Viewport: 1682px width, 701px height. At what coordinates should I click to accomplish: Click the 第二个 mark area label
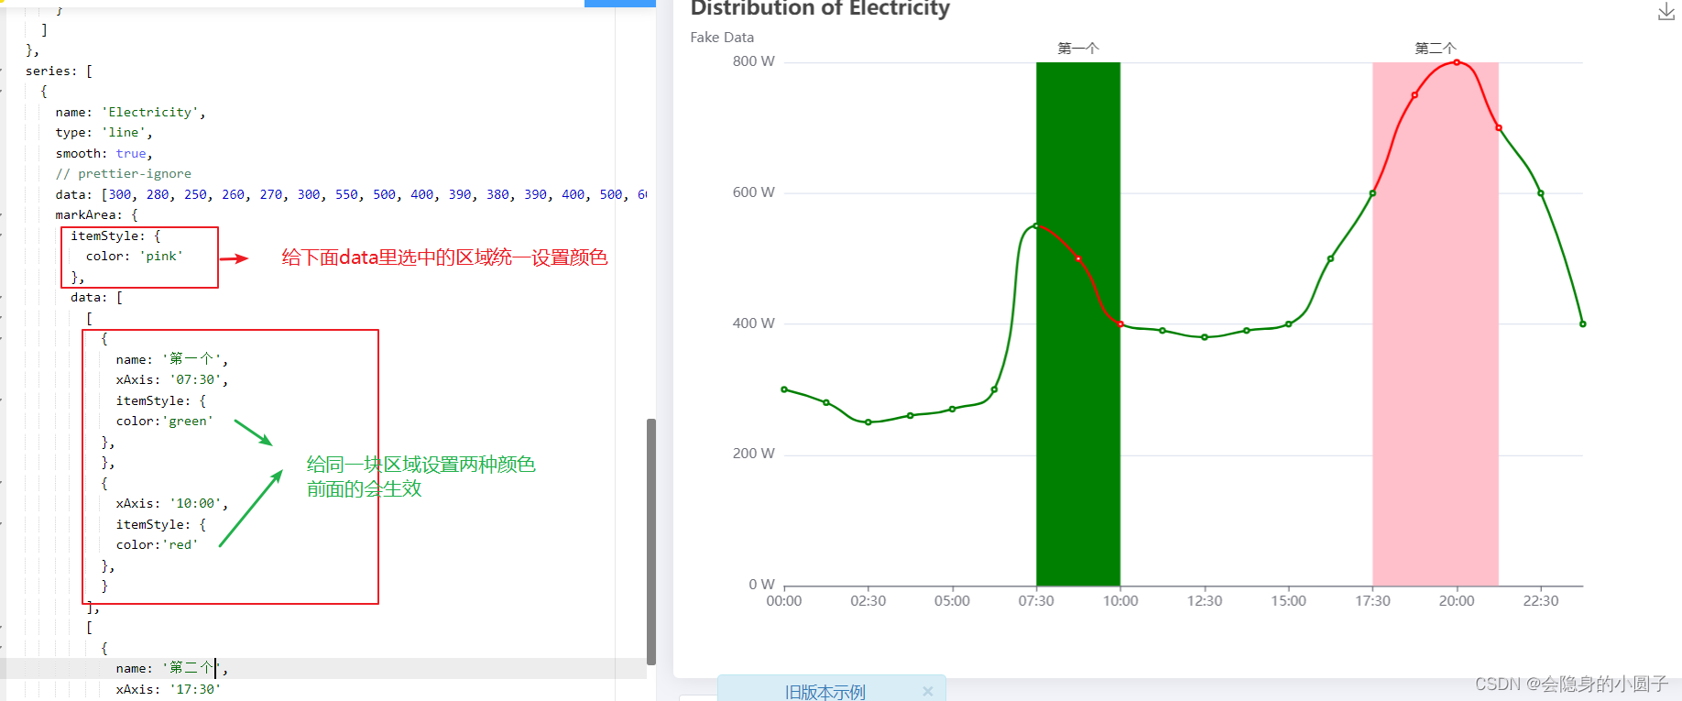[1436, 48]
